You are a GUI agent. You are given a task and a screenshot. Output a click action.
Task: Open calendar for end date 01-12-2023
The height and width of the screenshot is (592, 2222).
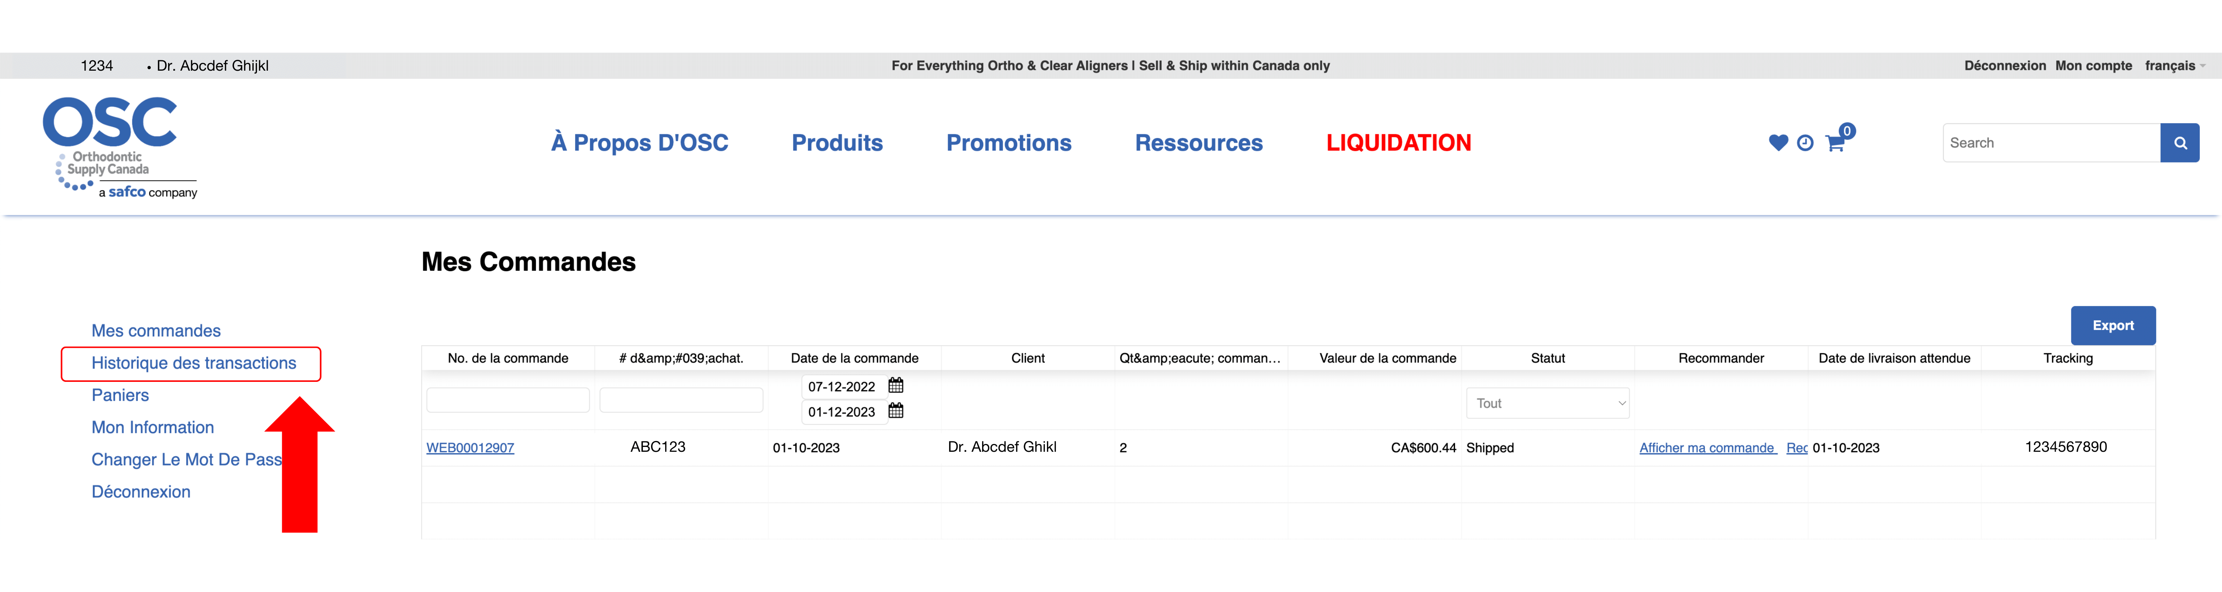(x=896, y=411)
